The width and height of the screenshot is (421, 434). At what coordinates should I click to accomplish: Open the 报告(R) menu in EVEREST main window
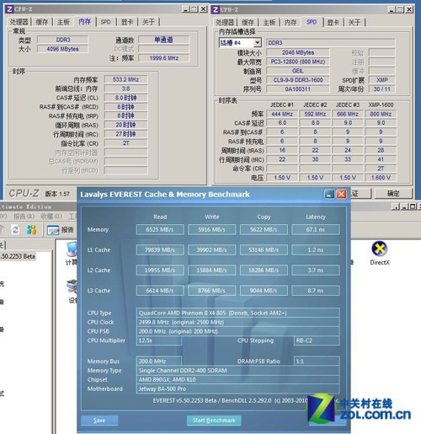click(x=24, y=217)
